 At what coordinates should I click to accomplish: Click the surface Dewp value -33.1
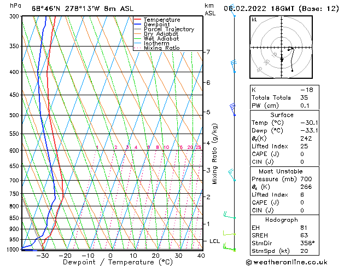309,131
